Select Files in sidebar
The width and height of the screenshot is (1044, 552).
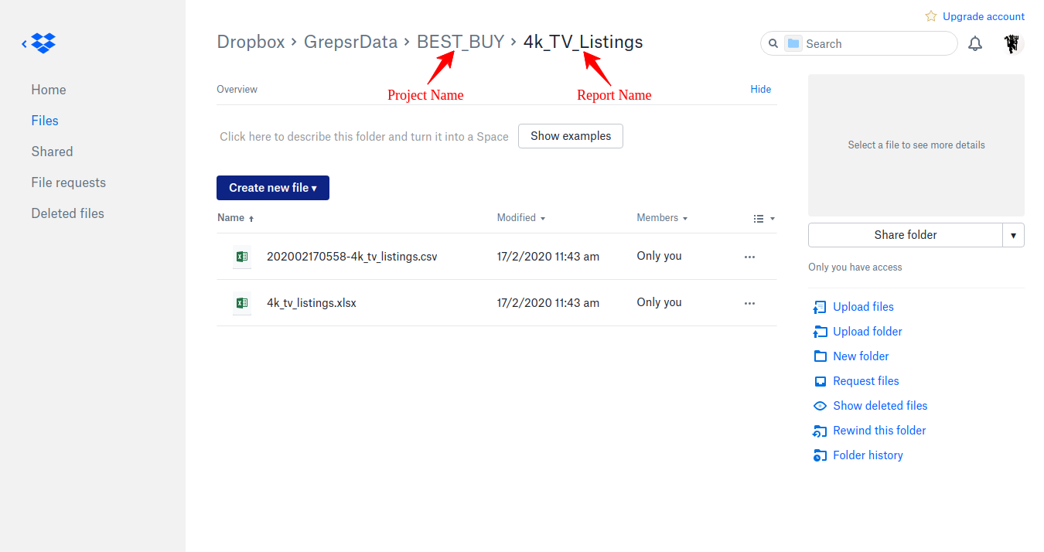[45, 121]
